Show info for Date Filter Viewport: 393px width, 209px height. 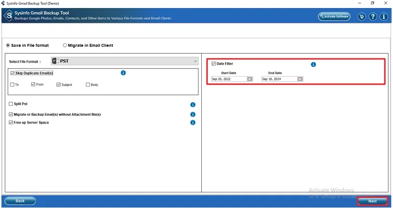point(313,65)
